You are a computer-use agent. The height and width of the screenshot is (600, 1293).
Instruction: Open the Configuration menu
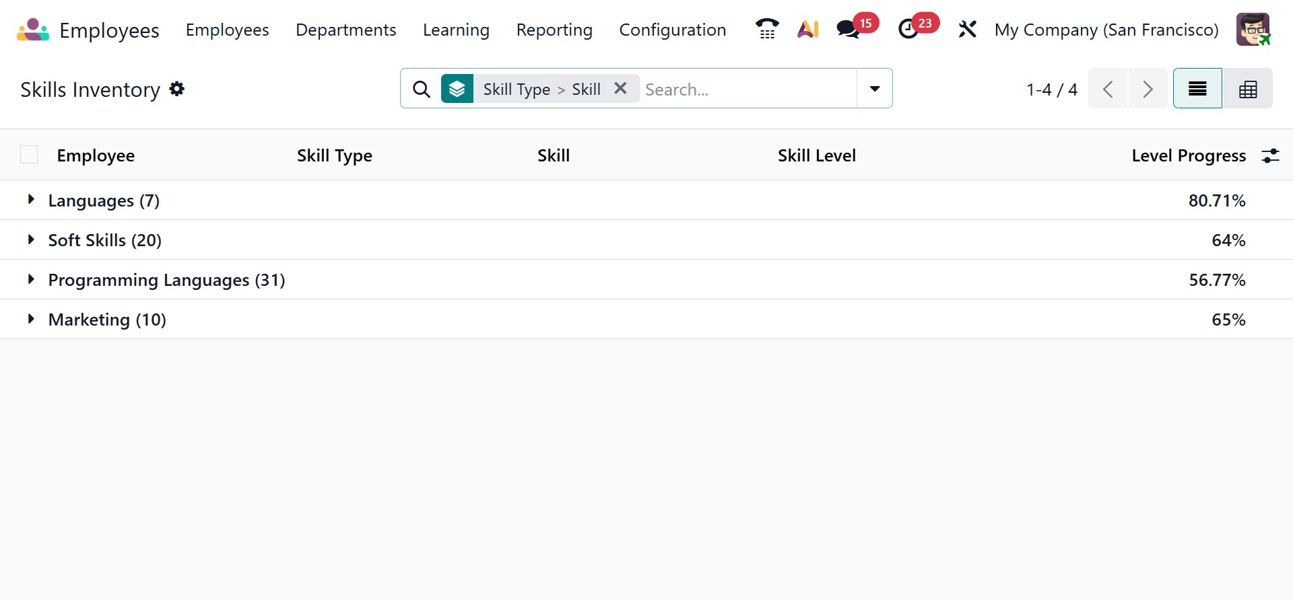pos(672,30)
